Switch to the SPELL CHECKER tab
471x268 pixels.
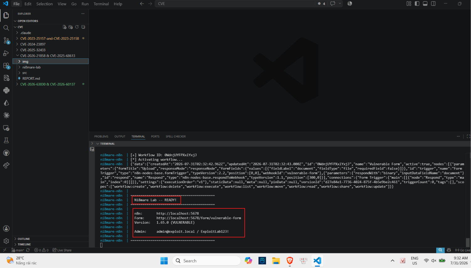coord(175,136)
